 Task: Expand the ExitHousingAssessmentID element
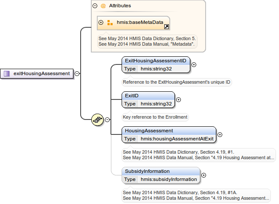pyautogui.click(x=194, y=64)
